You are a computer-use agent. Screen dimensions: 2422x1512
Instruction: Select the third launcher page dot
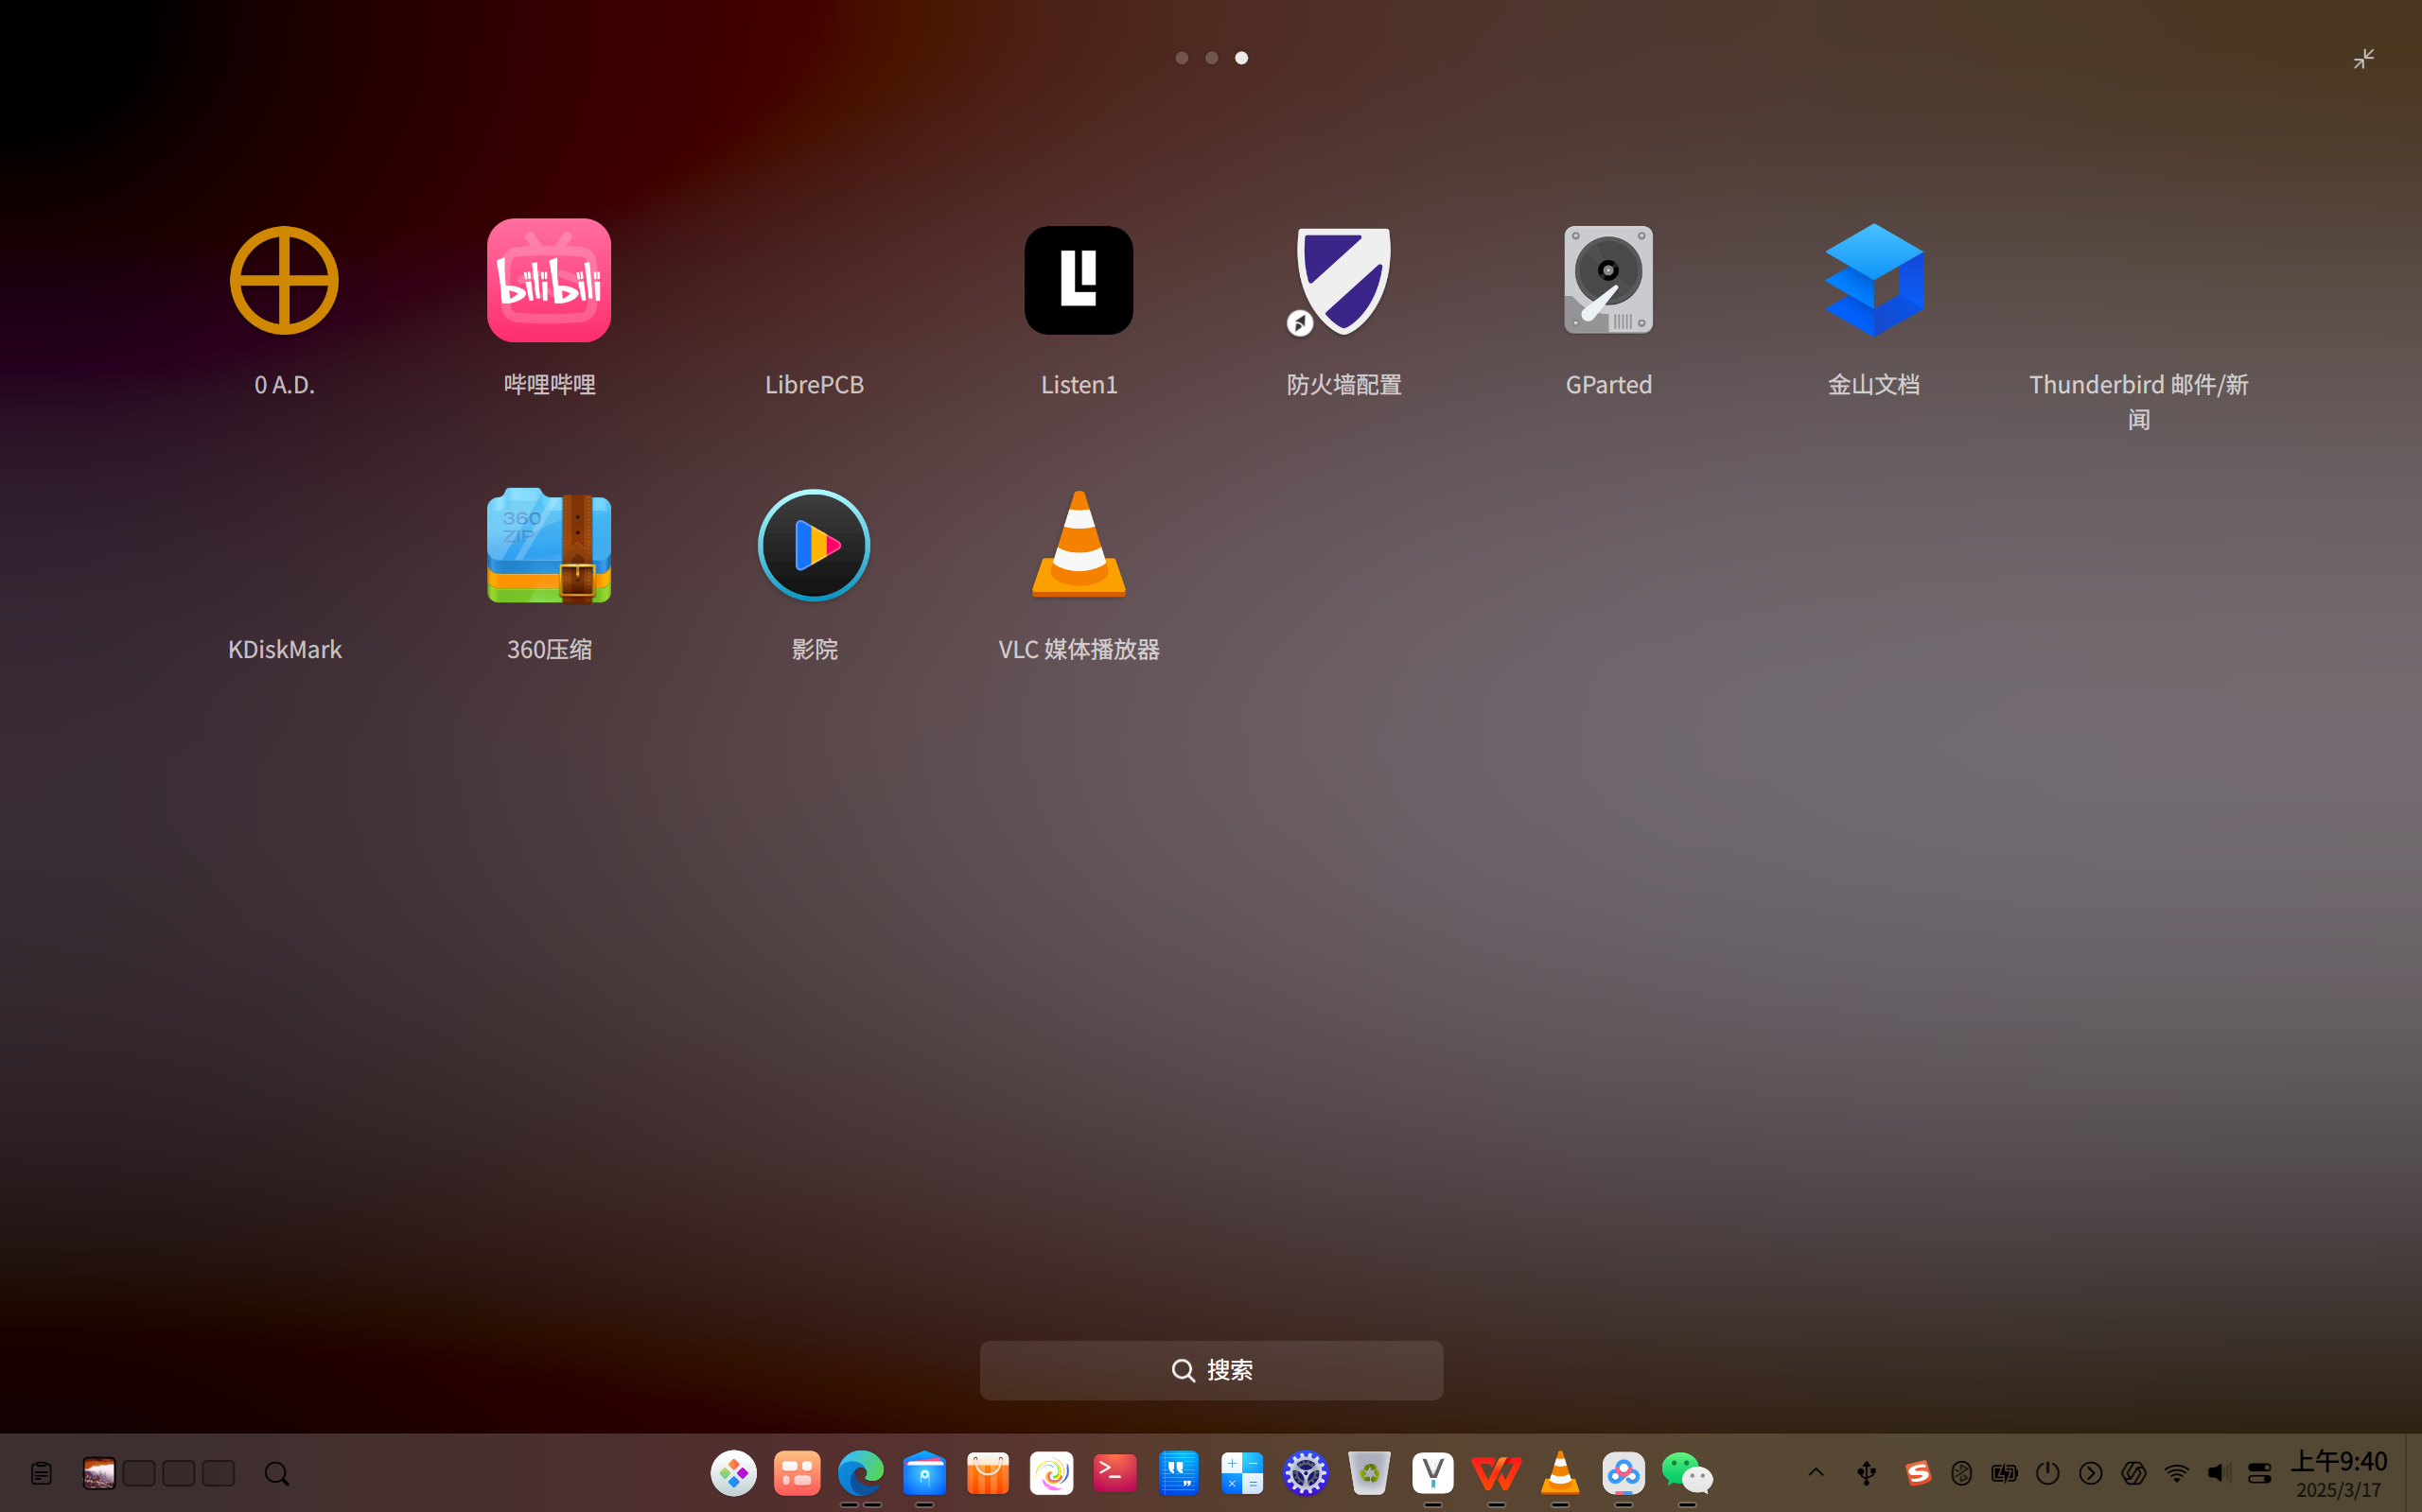click(1241, 58)
